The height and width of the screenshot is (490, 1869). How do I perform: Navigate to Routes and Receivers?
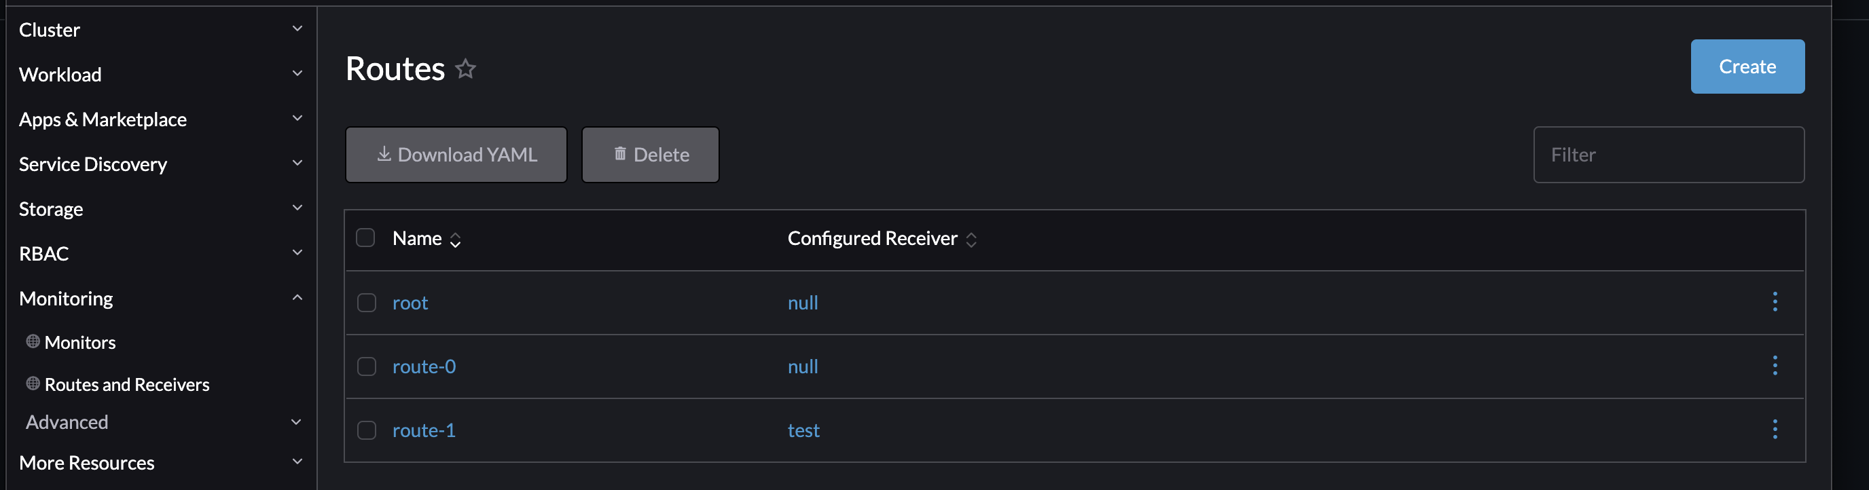[127, 384]
